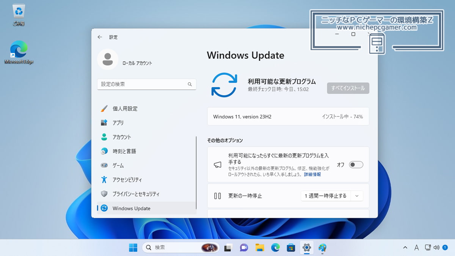Screen dimensions: 455x256
Task: Open Task View on the taskbar
Action: click(228, 248)
